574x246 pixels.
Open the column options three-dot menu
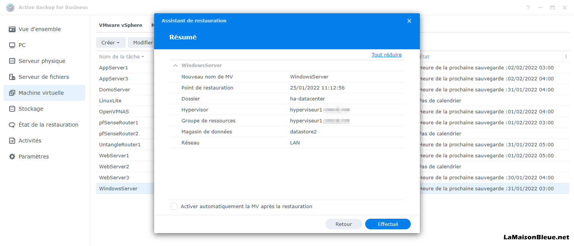pos(566,56)
